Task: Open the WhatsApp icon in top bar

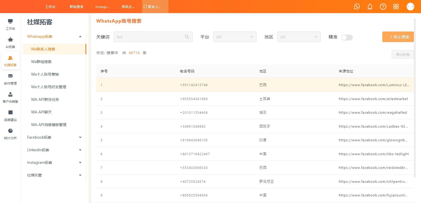Action: click(x=357, y=7)
